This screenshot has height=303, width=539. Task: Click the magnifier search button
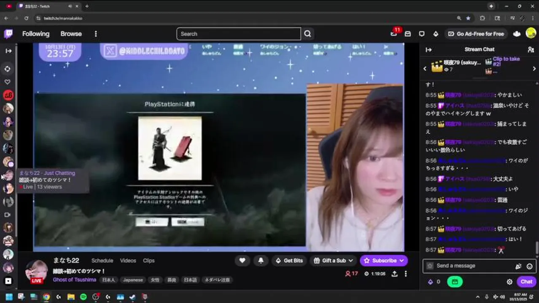(x=307, y=34)
